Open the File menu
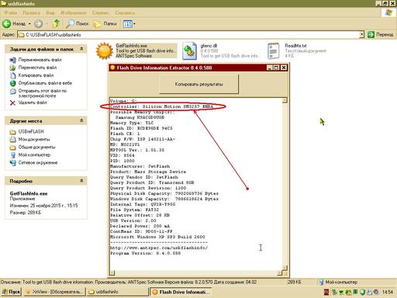Screen dimensions: 397x298 click(10, 12)
